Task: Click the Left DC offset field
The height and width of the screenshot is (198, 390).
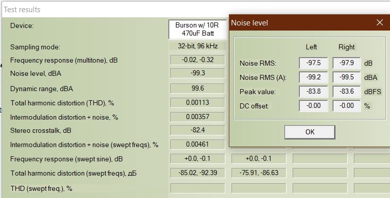Action: (x=314, y=106)
